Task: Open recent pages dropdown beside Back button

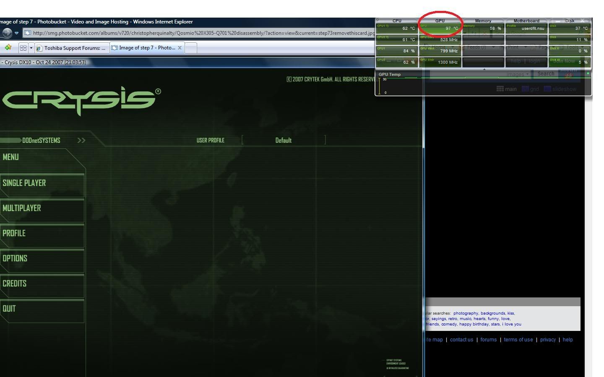Action: (x=16, y=33)
